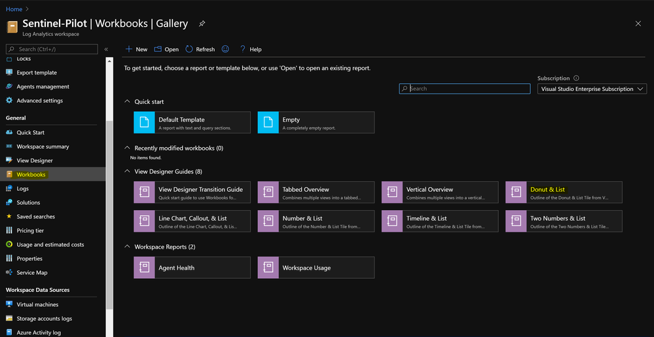Click the sidebar scrollbar thumb
This screenshot has height=337, width=654.
(110, 215)
